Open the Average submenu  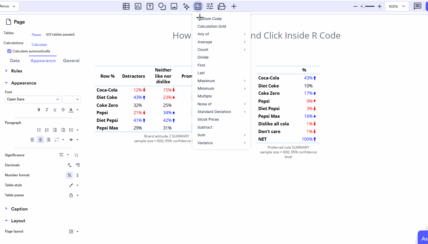[221, 42]
